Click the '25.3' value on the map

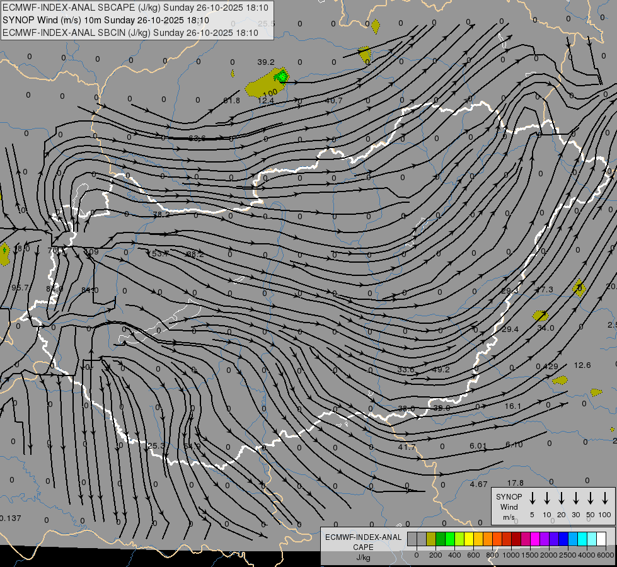[156, 446]
